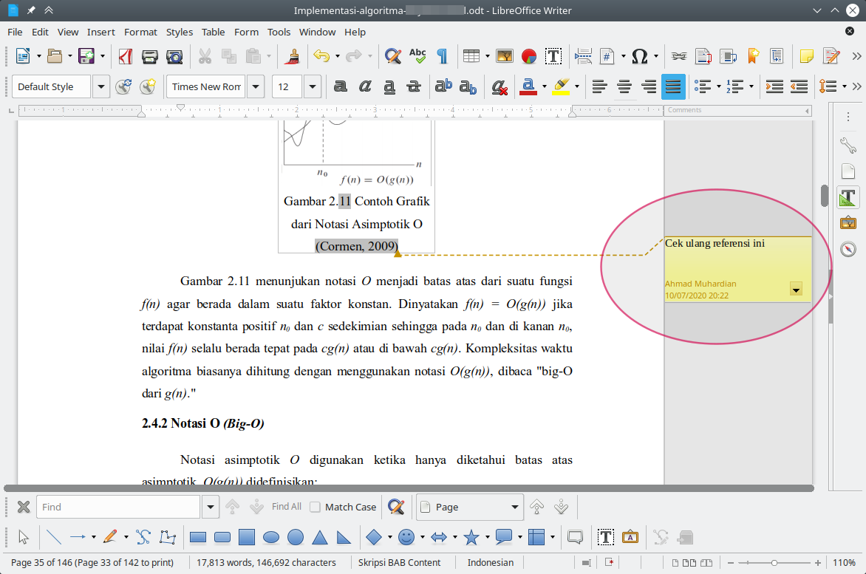The width and height of the screenshot is (866, 574).
Task: Select the Clone Formatting paintbrush icon
Action: tap(292, 56)
